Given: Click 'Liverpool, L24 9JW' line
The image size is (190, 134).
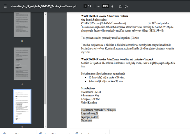Looking at the screenshot, I should click(x=91, y=99).
